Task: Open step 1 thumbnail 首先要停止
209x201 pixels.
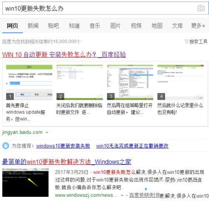Action: click(29, 82)
